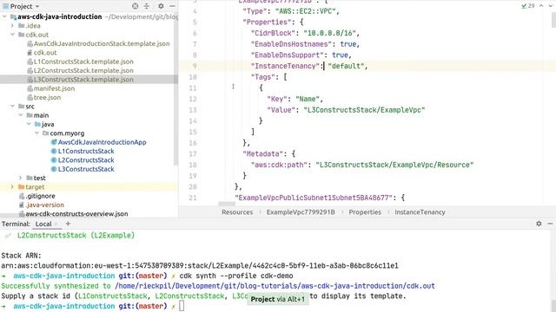The width and height of the screenshot is (556, 312).
Task: Open L2ConstructsStack Java class
Action: click(86, 159)
